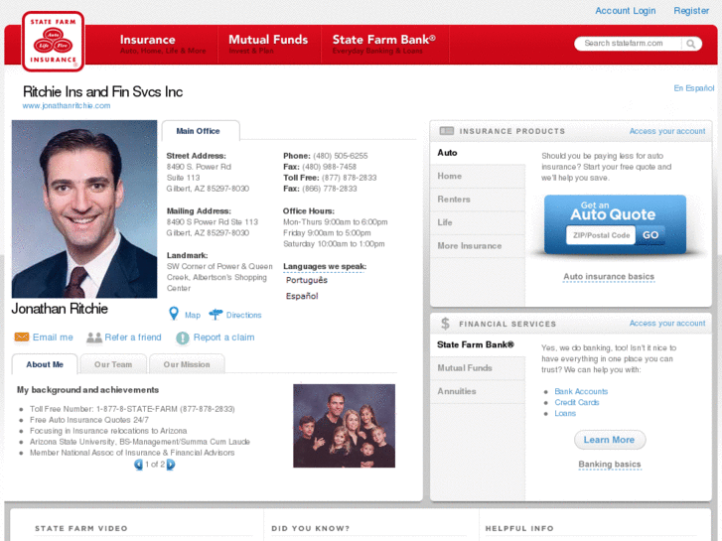The width and height of the screenshot is (722, 541).
Task: Click the ZIP/Postal Code field
Action: 601,235
